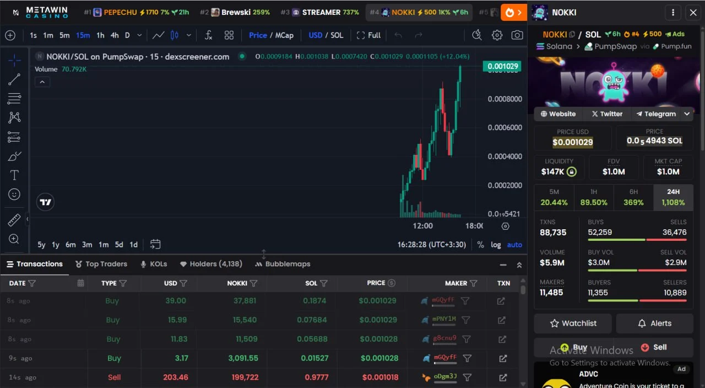This screenshot has height=388, width=705.
Task: Select the trend line drawing tool
Action: (x=14, y=79)
